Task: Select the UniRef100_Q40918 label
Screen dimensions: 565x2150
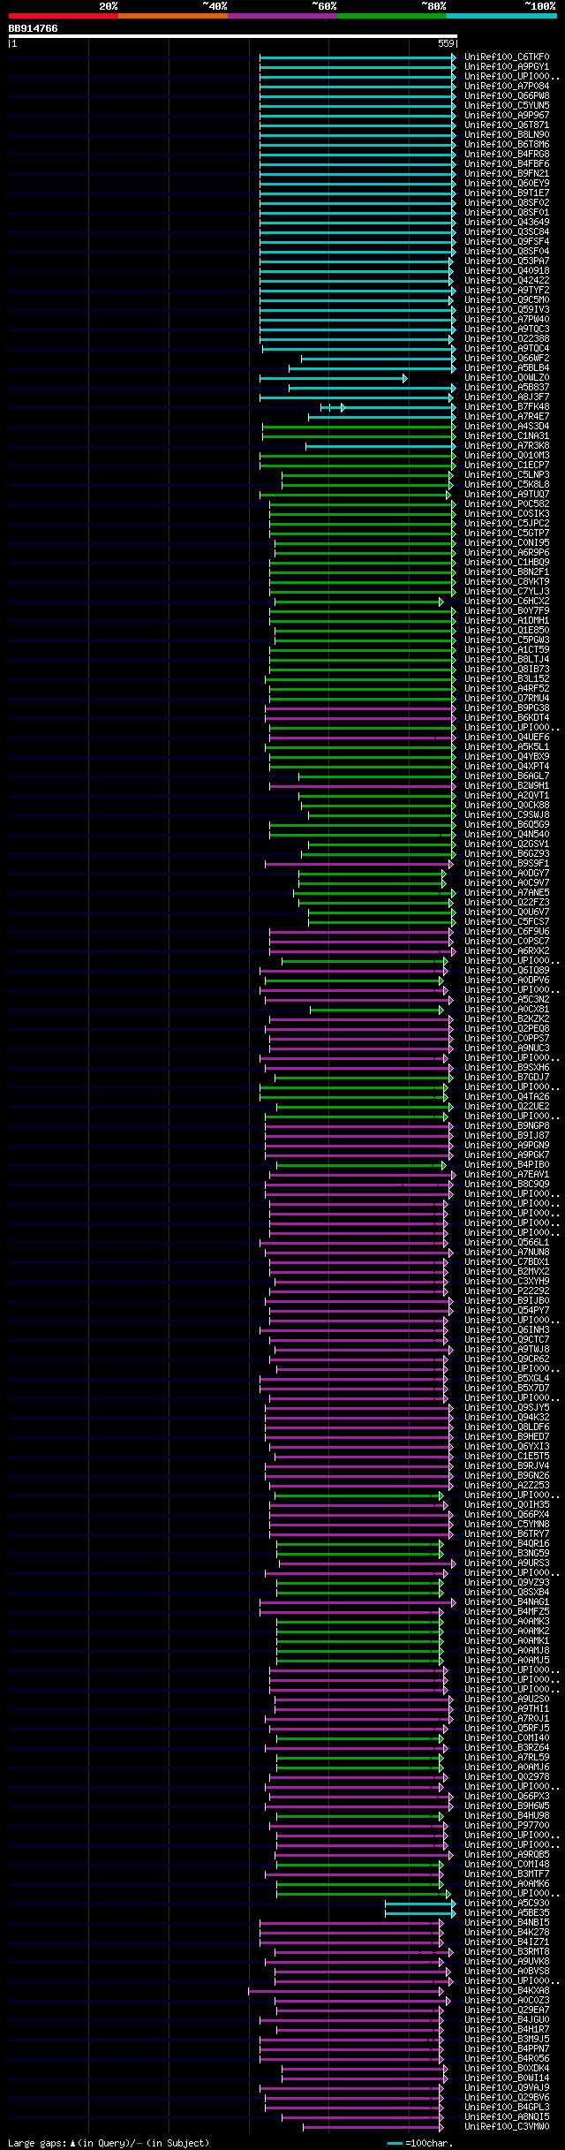Action: 507,271
